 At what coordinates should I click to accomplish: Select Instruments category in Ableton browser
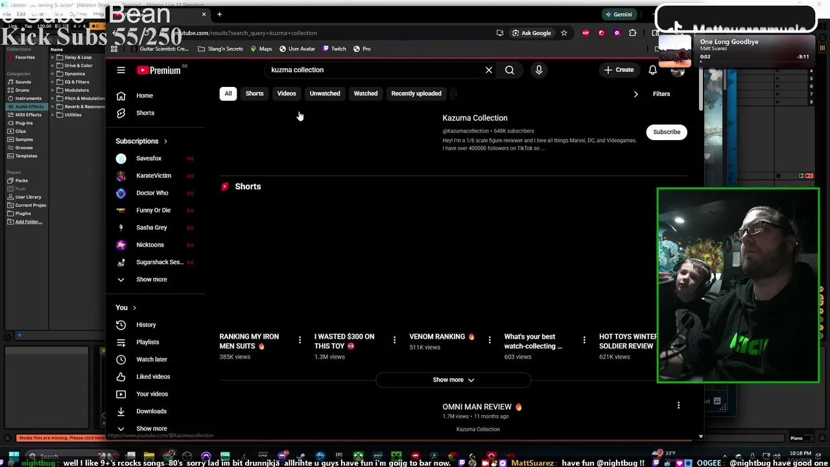28,99
